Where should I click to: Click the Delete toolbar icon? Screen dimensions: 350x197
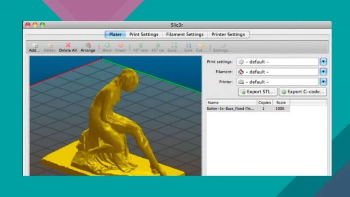[50, 45]
